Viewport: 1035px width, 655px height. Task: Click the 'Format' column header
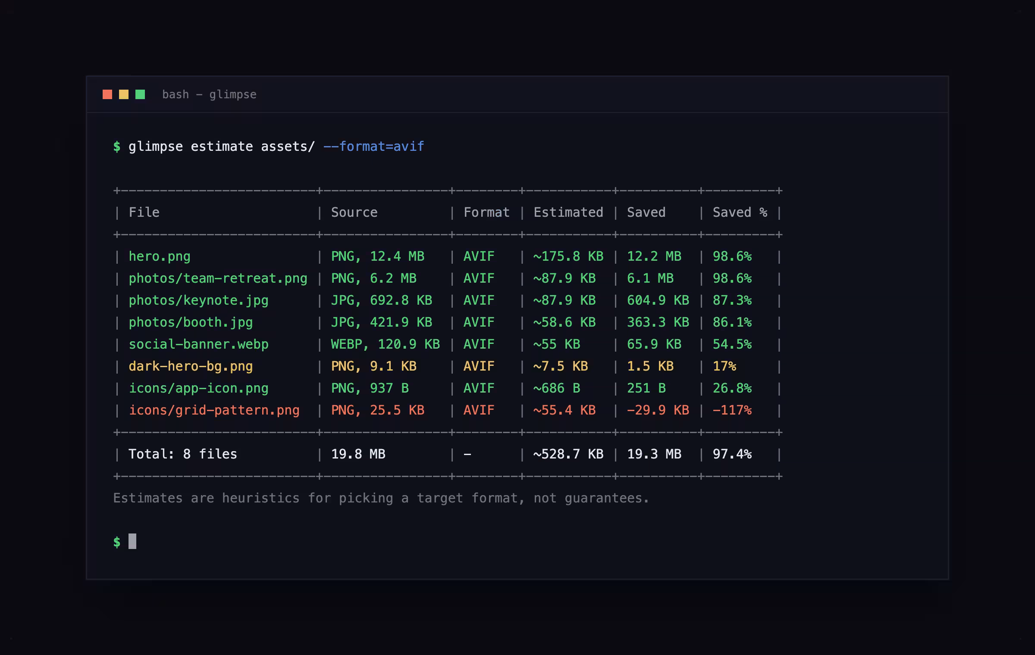coord(486,212)
